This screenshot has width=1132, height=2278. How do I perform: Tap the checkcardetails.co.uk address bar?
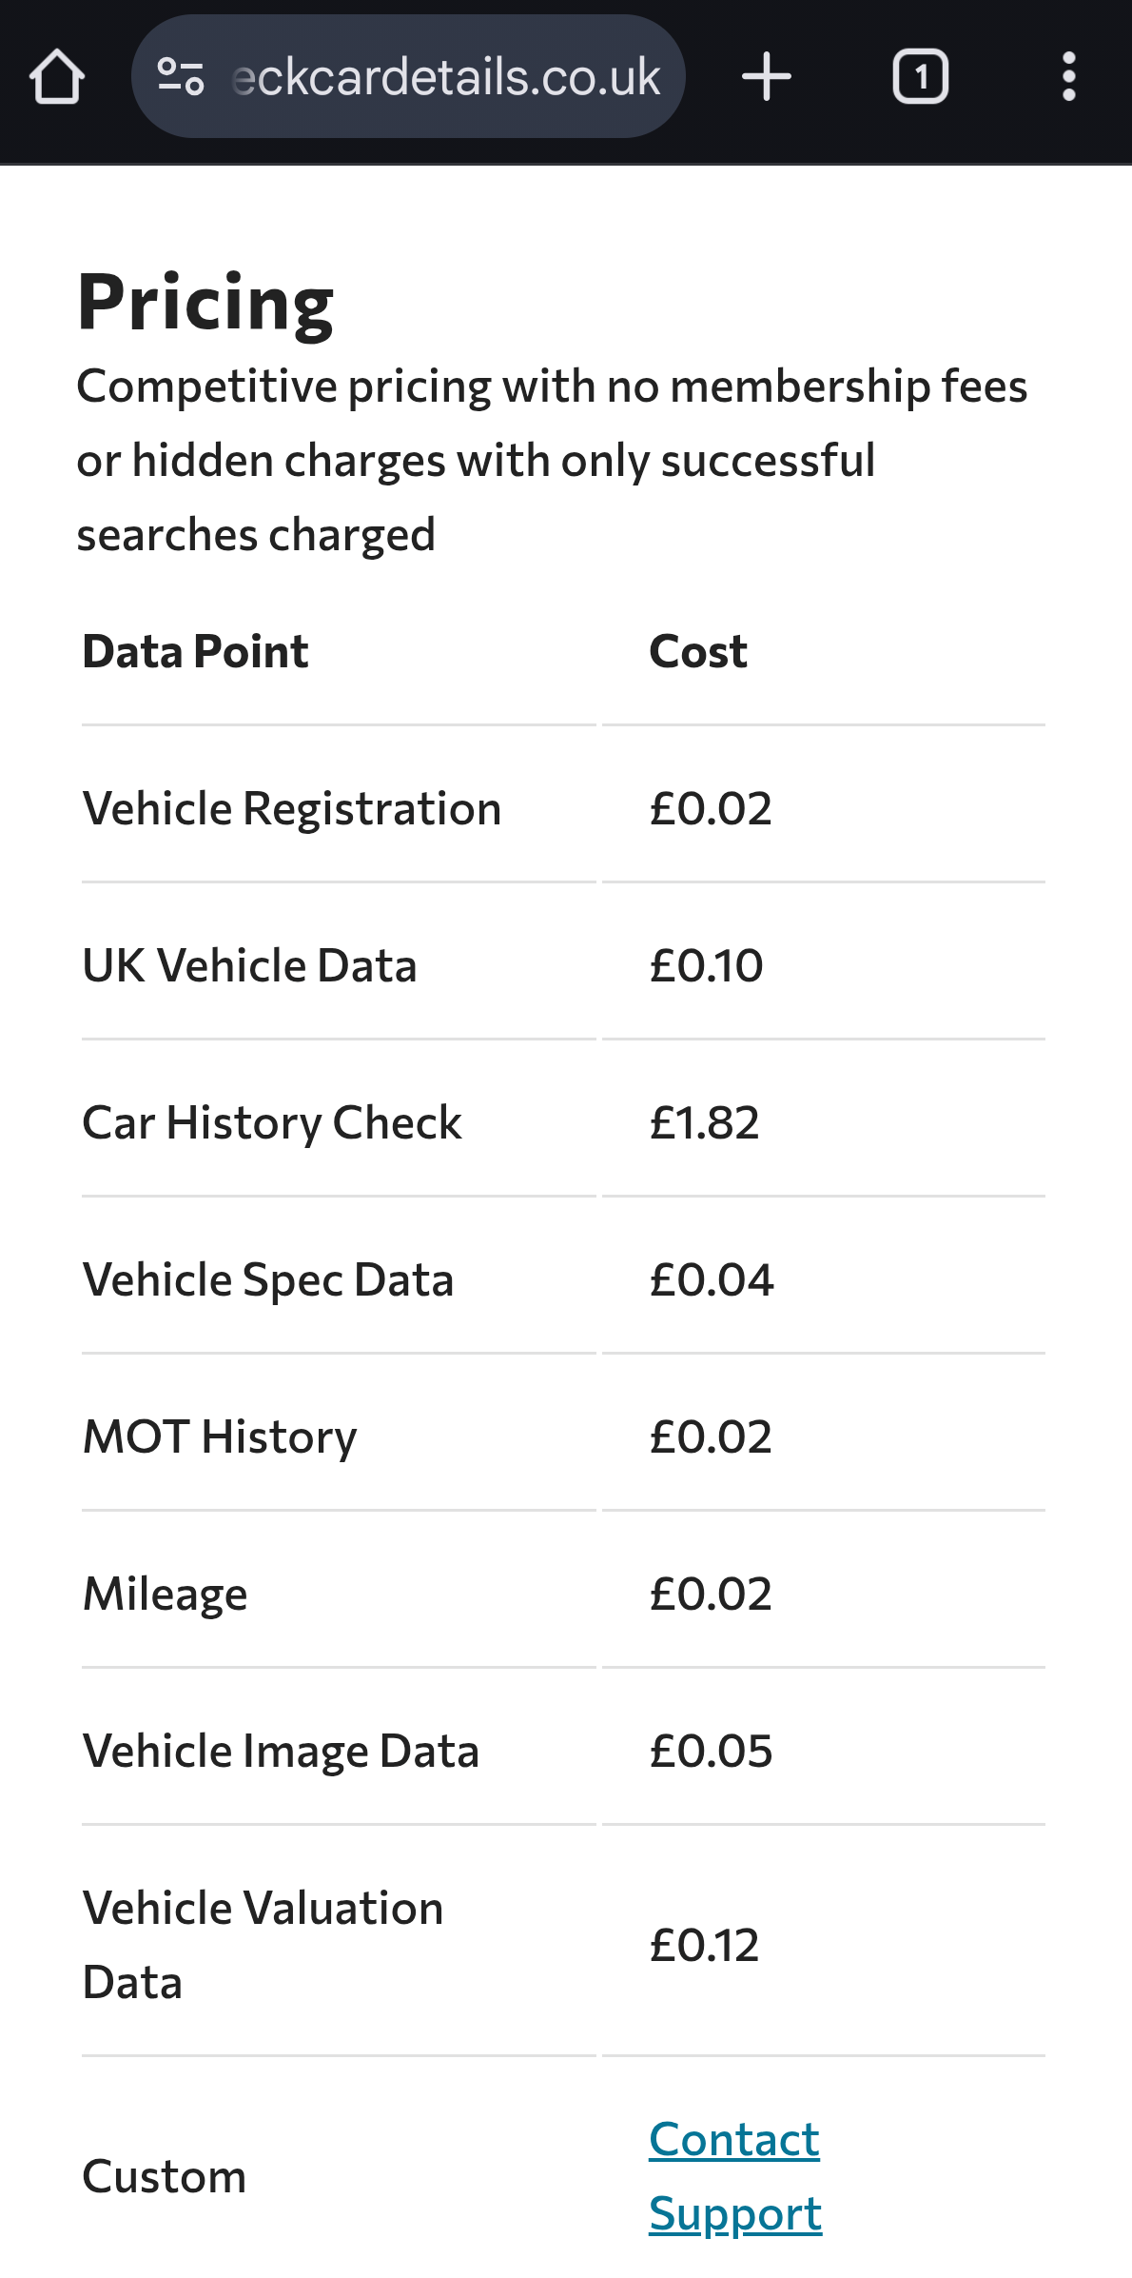point(408,77)
